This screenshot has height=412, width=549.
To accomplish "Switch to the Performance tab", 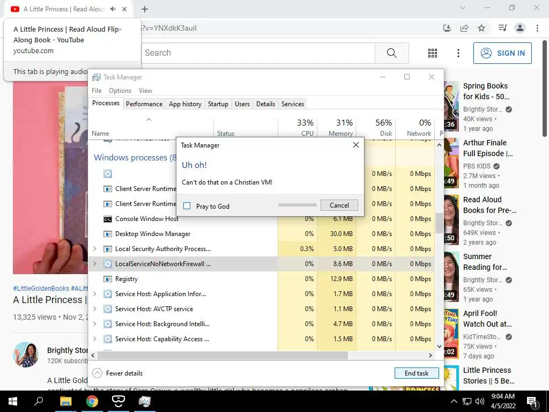I will pyautogui.click(x=144, y=104).
